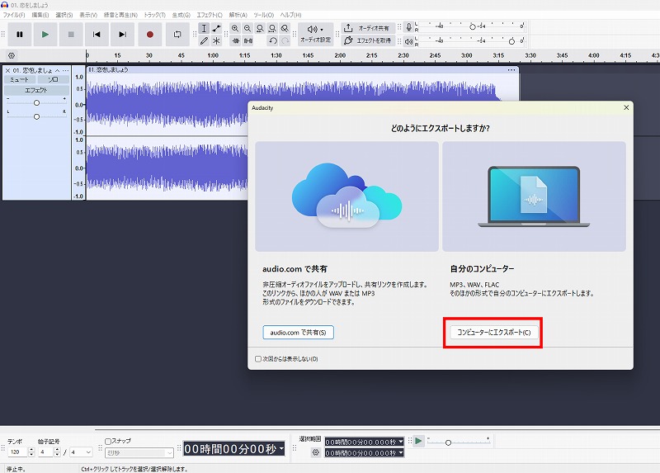Open selection range settings gear icon
Screen dimensions: 660x473
pos(316,453)
